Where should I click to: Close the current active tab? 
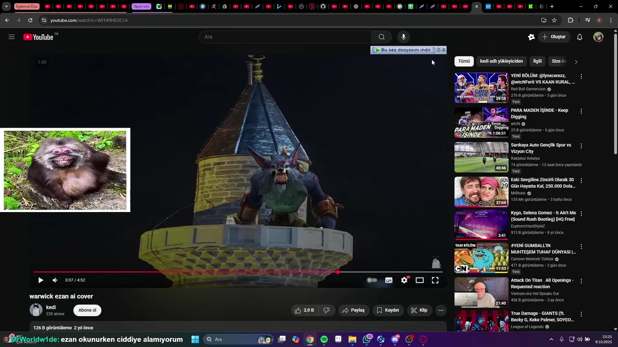pos(477,7)
